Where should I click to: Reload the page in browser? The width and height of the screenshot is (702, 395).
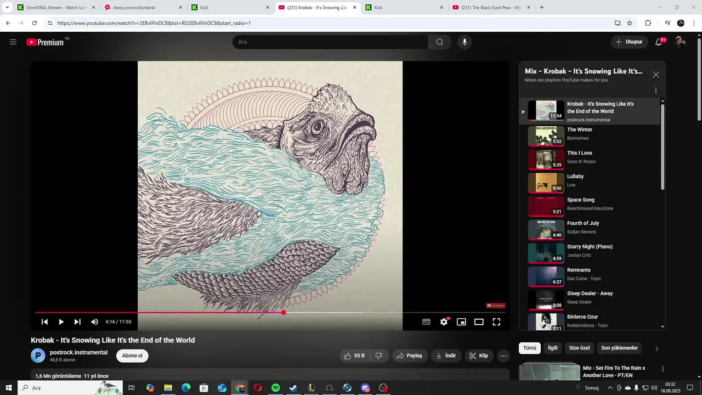[34, 23]
